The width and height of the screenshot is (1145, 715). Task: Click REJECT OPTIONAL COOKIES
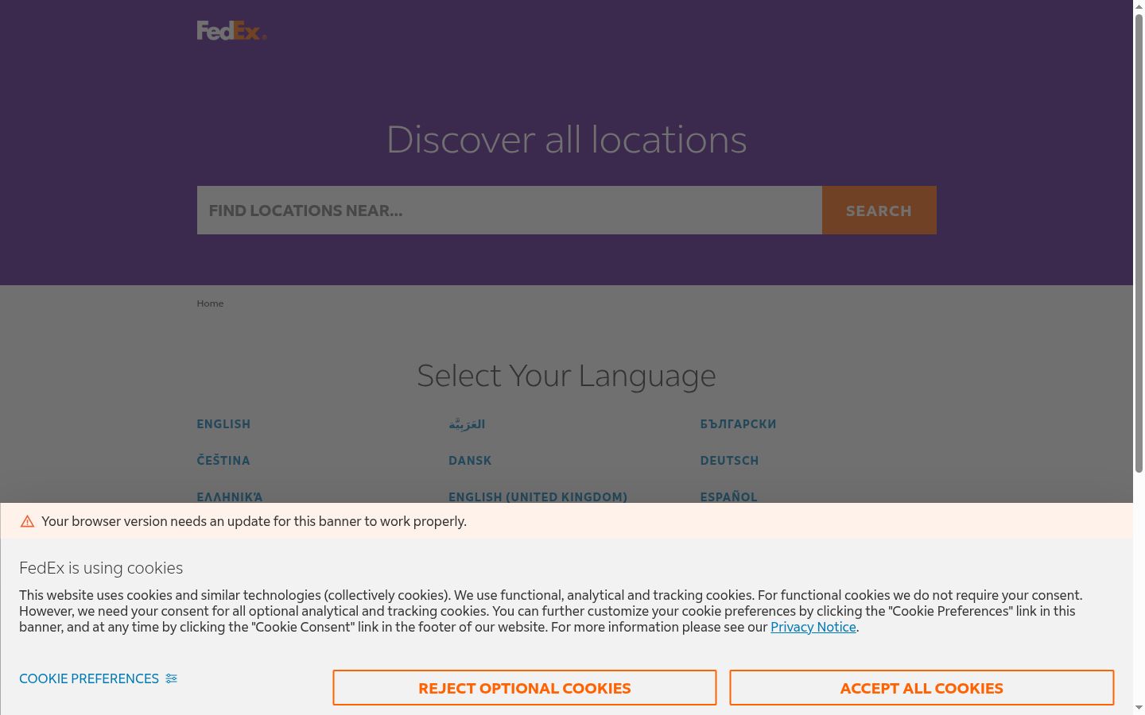(x=525, y=688)
